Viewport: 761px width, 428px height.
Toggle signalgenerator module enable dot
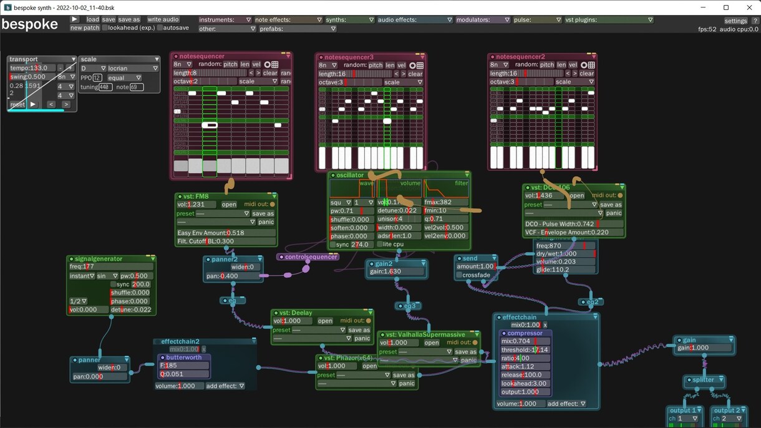tap(70, 258)
